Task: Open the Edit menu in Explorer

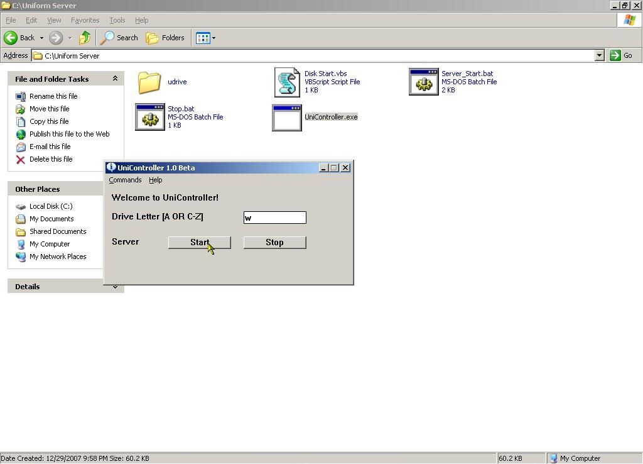Action: 31,20
